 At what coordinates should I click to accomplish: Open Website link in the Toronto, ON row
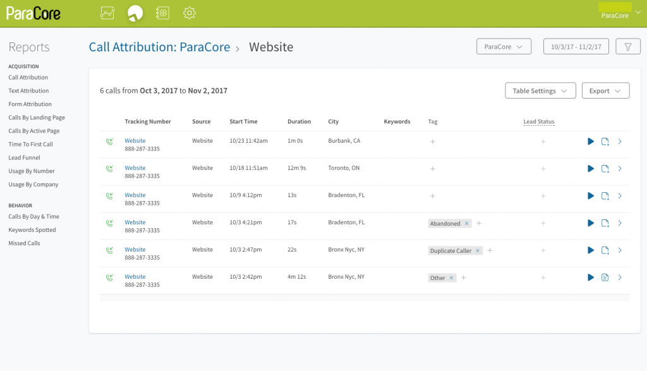tap(135, 168)
